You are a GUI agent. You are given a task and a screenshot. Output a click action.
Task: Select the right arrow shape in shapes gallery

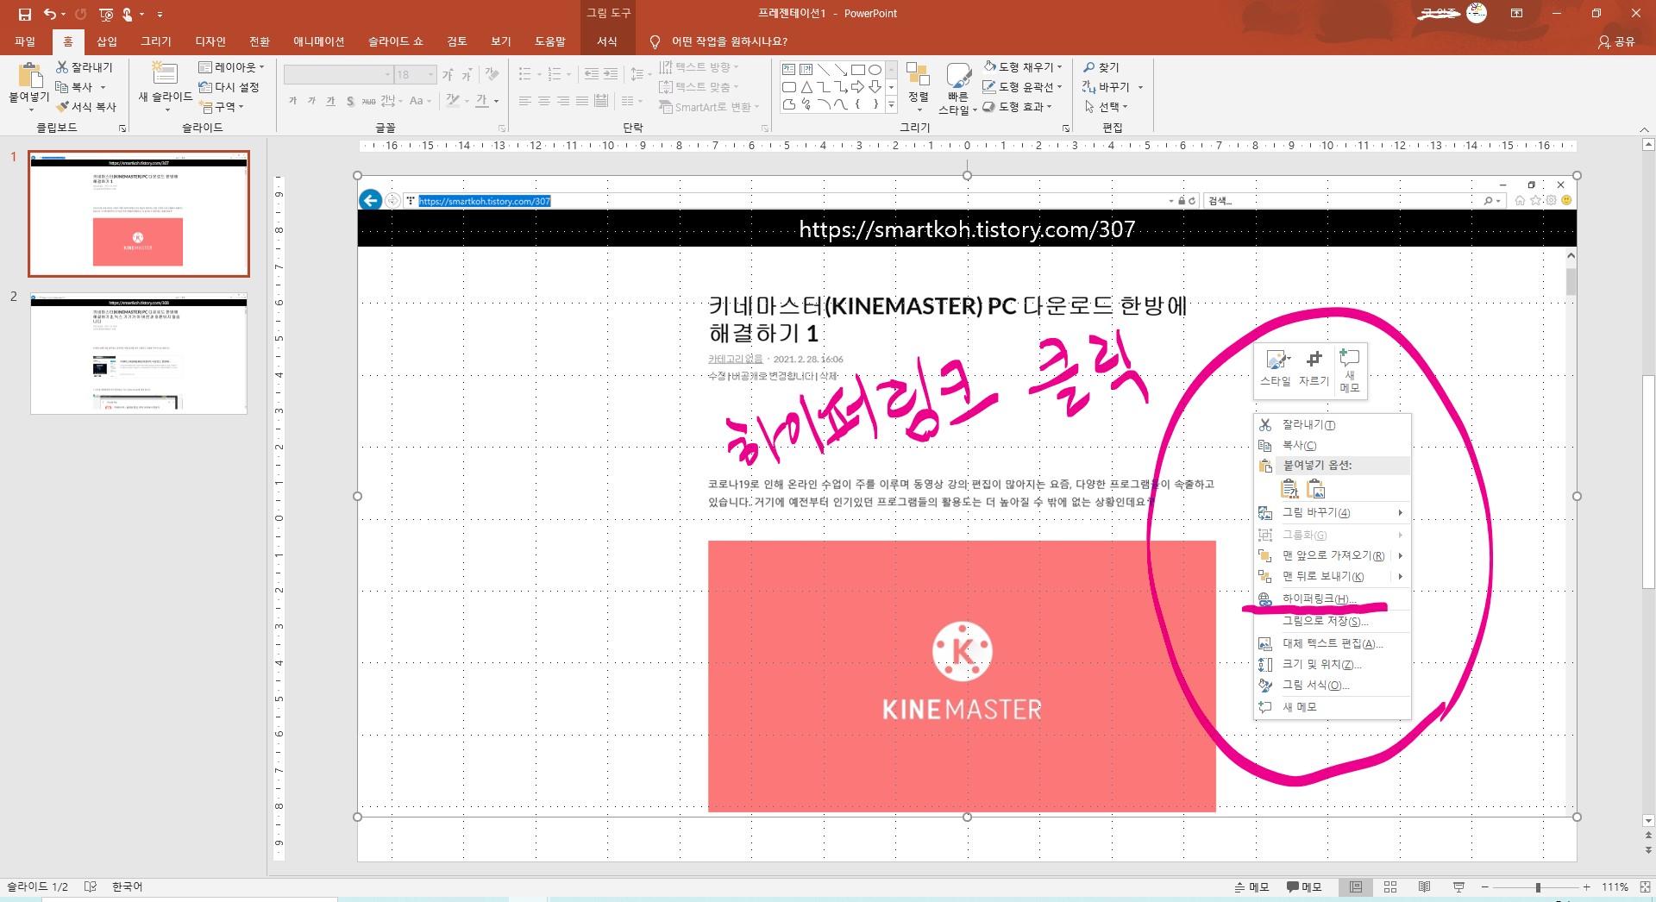[x=857, y=87]
